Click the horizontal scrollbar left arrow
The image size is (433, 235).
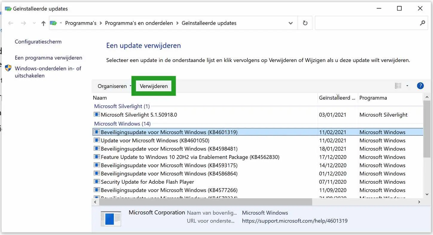pyautogui.click(x=95, y=202)
